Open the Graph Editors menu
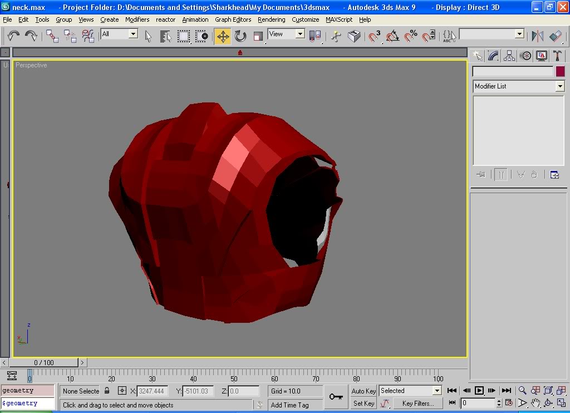This screenshot has width=570, height=413. tap(233, 19)
